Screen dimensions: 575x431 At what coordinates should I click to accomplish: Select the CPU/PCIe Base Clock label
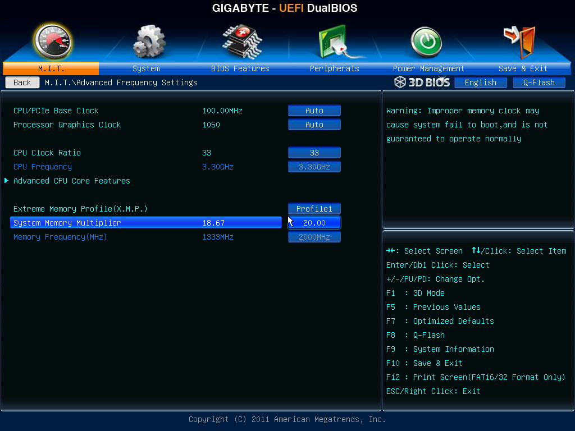[56, 111]
